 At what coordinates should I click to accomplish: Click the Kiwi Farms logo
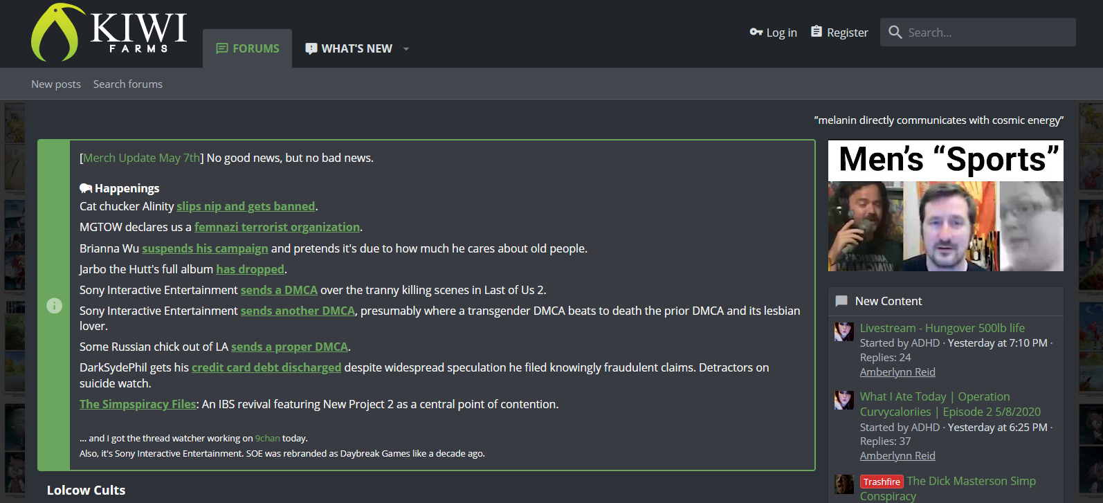[x=109, y=33]
